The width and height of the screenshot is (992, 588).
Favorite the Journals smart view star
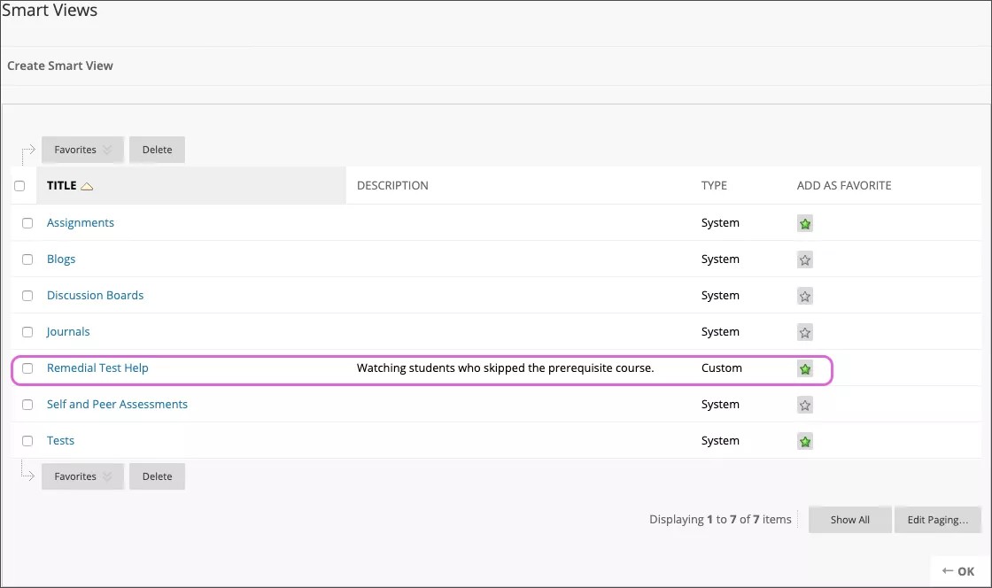(x=804, y=333)
